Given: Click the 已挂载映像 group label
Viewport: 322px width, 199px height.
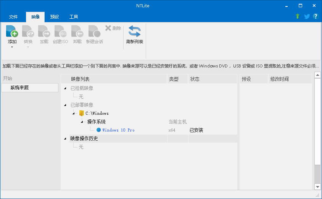Looking at the screenshot, I should pos(82,88).
